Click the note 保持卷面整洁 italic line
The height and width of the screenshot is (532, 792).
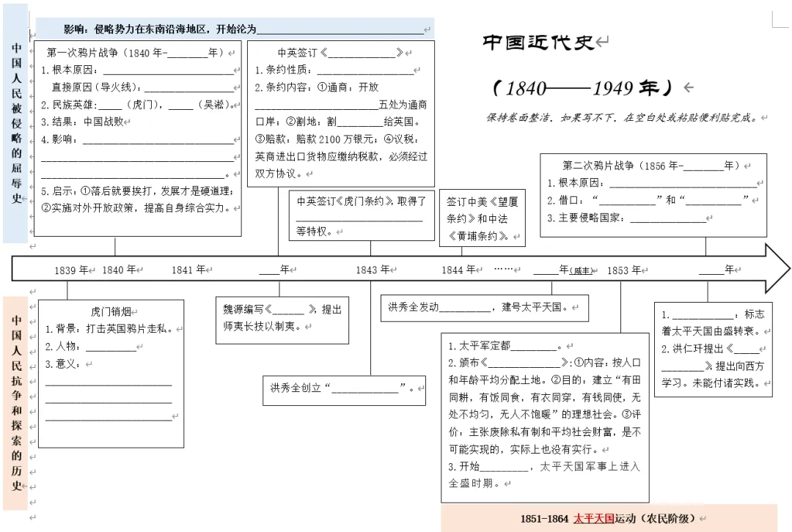point(623,117)
